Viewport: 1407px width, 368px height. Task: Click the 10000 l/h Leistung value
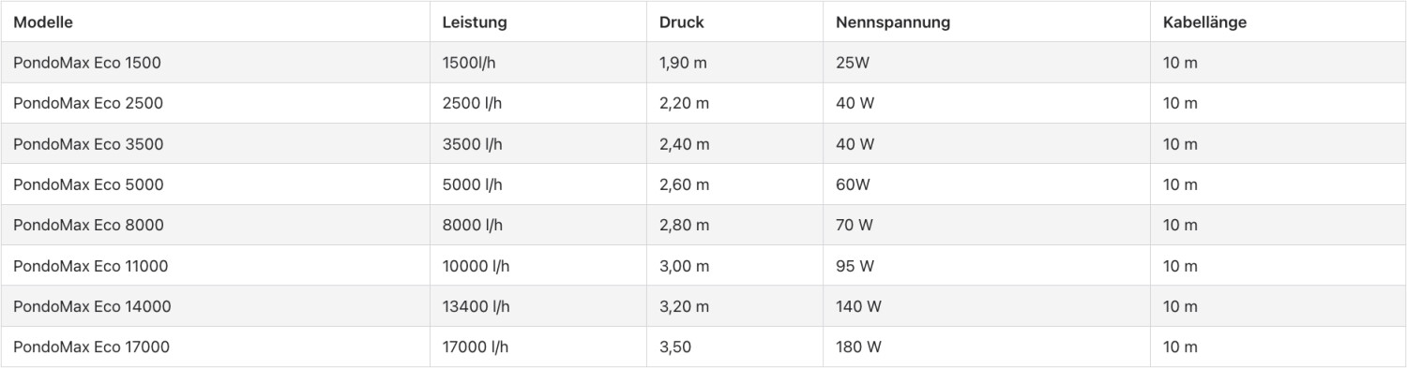(476, 266)
